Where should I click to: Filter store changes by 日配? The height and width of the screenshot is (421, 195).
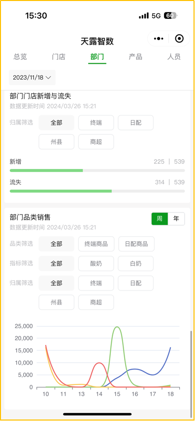135,123
